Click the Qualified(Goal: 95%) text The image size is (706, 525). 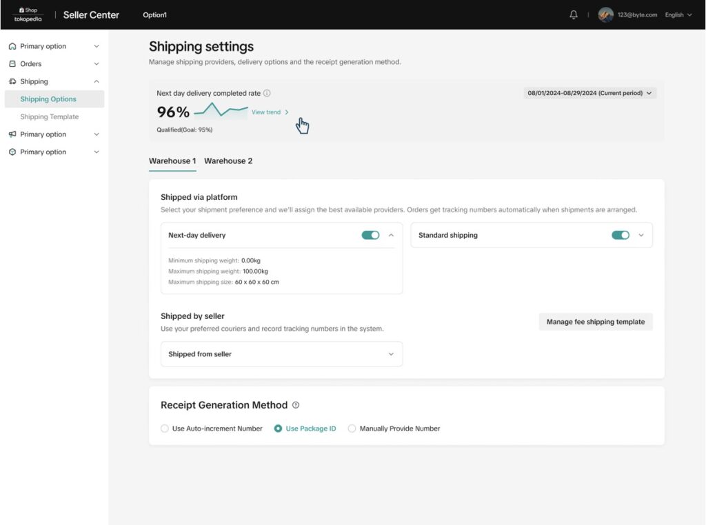pyautogui.click(x=185, y=130)
